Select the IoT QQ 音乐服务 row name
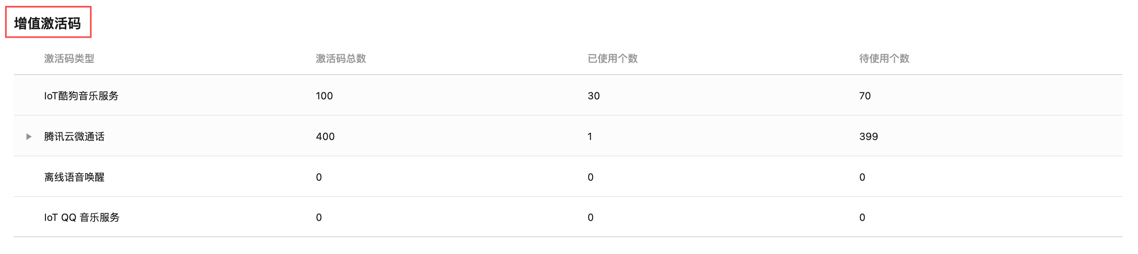Image resolution: width=1138 pixels, height=254 pixels. tap(82, 218)
